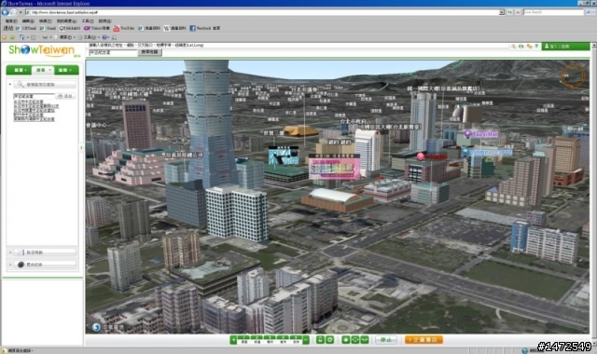The height and width of the screenshot is (354, 597).
Task: Click the browser back button
Action: 5,12
